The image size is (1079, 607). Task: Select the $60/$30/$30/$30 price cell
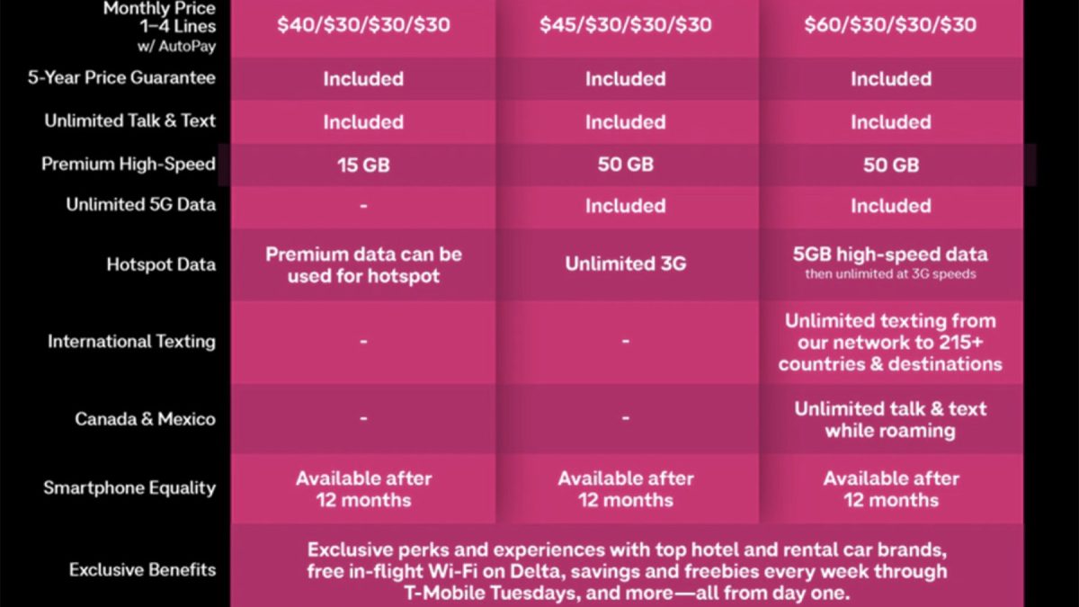coord(890,25)
